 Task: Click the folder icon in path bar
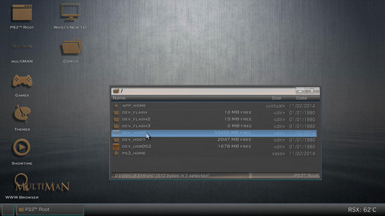pos(116,91)
